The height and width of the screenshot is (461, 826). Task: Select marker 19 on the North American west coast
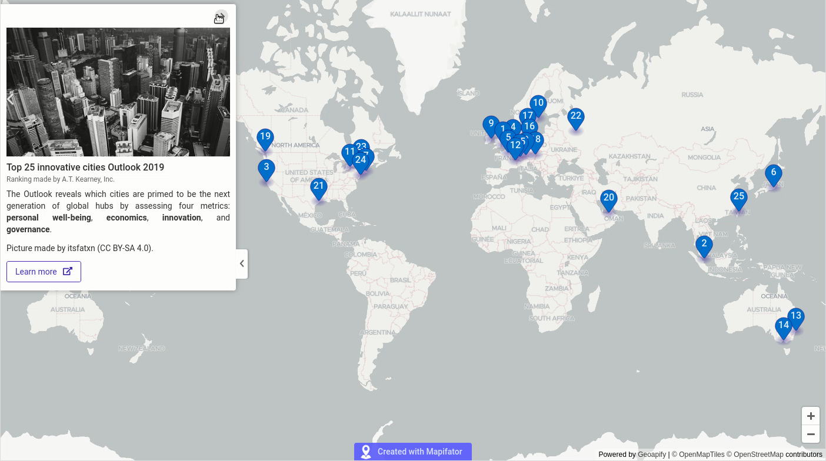[265, 136]
